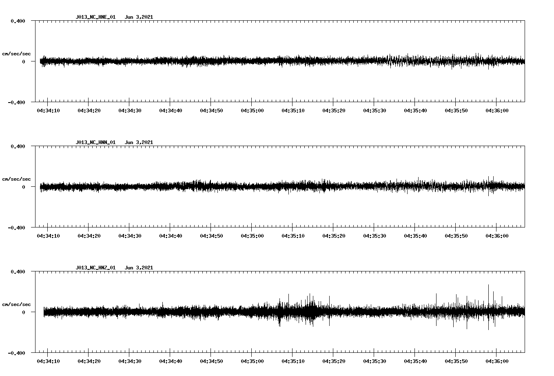Viewport: 554px width, 376px height.
Task: Click 04:35:40 tick label on HNZ plot
Action: (415, 361)
